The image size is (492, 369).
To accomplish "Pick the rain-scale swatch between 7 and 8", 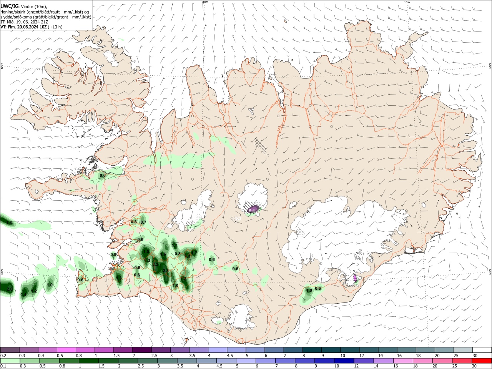I will pos(285,361).
